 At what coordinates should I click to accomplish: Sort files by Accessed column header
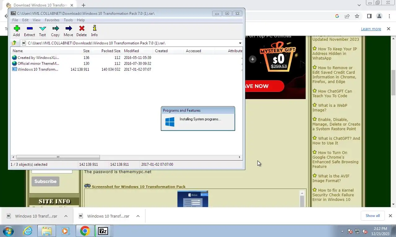click(199, 51)
